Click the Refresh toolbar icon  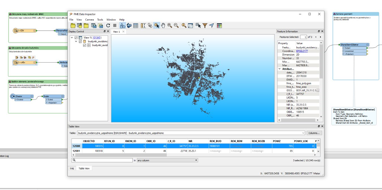pyautogui.click(x=108, y=26)
